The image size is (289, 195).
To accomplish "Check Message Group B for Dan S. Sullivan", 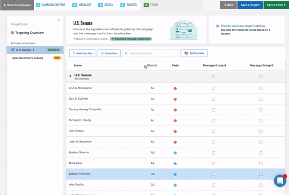I will [261, 99].
